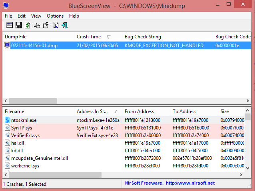The height and width of the screenshot is (191, 255).
Task: Click the file icon beside mcupdate_GenuineIntel.dll
Action: pos(7,158)
